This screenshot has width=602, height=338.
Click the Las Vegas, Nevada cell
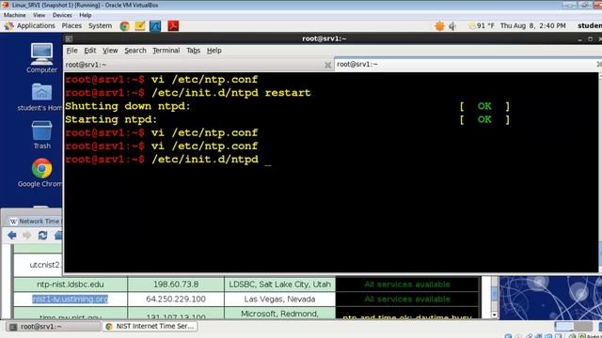279,299
